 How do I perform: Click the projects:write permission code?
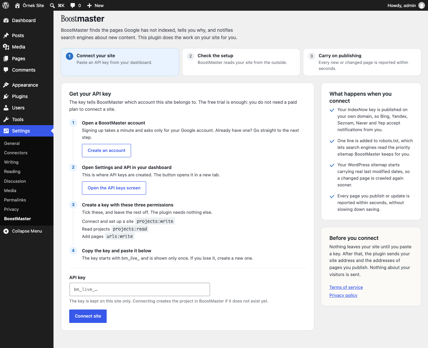[155, 221]
